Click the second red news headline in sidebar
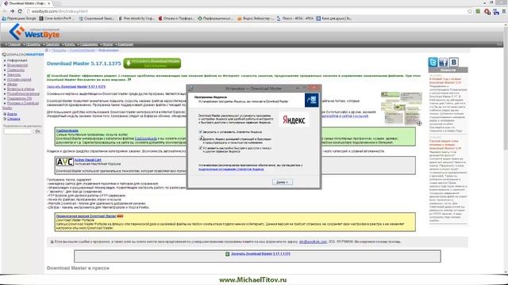Image resolution: width=508 pixels, height=285 pixels. (x=445, y=145)
